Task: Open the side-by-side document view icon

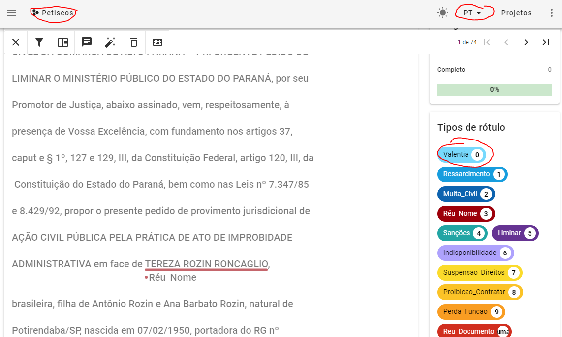Action: pos(63,42)
